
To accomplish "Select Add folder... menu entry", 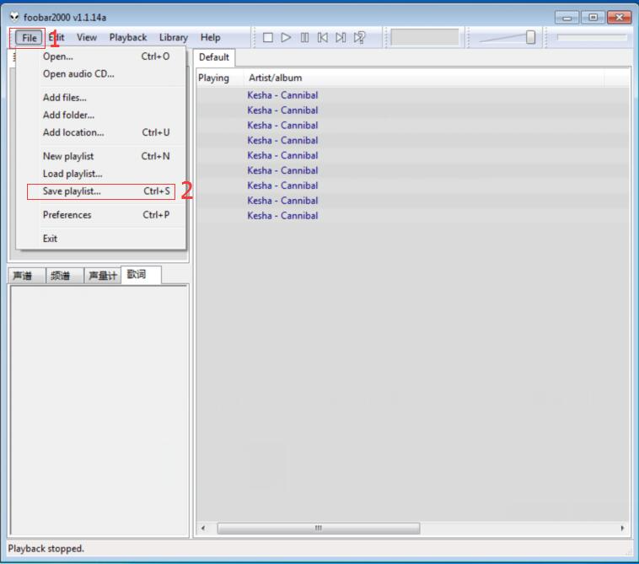I will click(100, 115).
